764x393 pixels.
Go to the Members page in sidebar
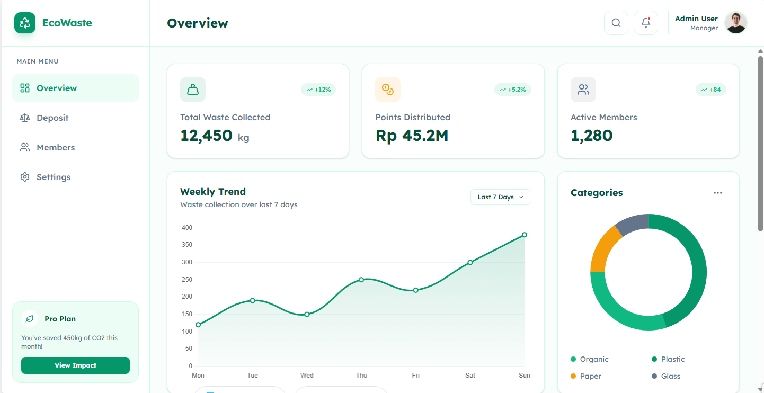[x=56, y=147]
